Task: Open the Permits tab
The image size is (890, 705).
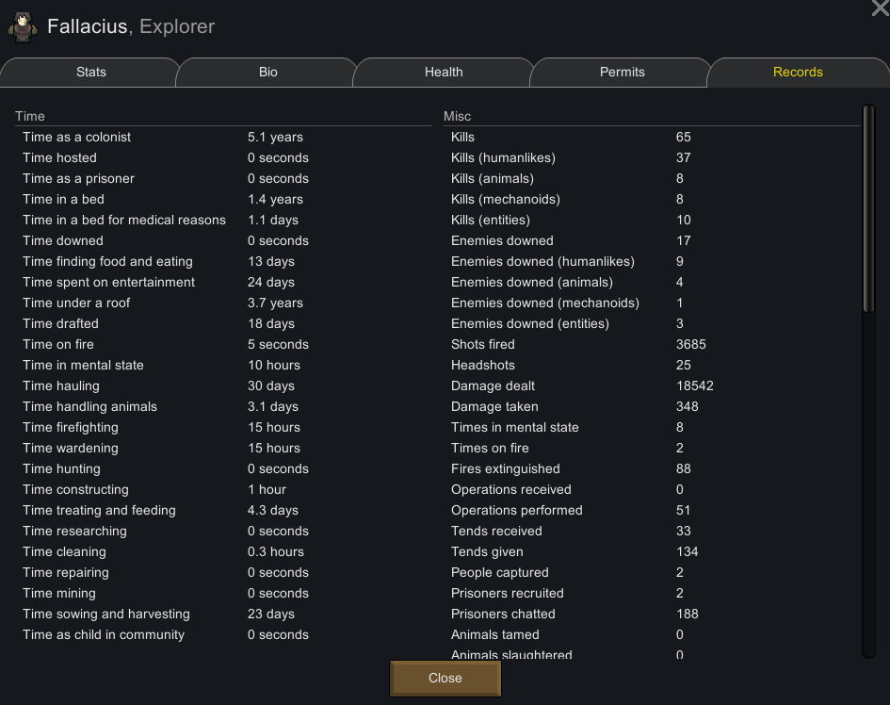Action: (x=623, y=73)
